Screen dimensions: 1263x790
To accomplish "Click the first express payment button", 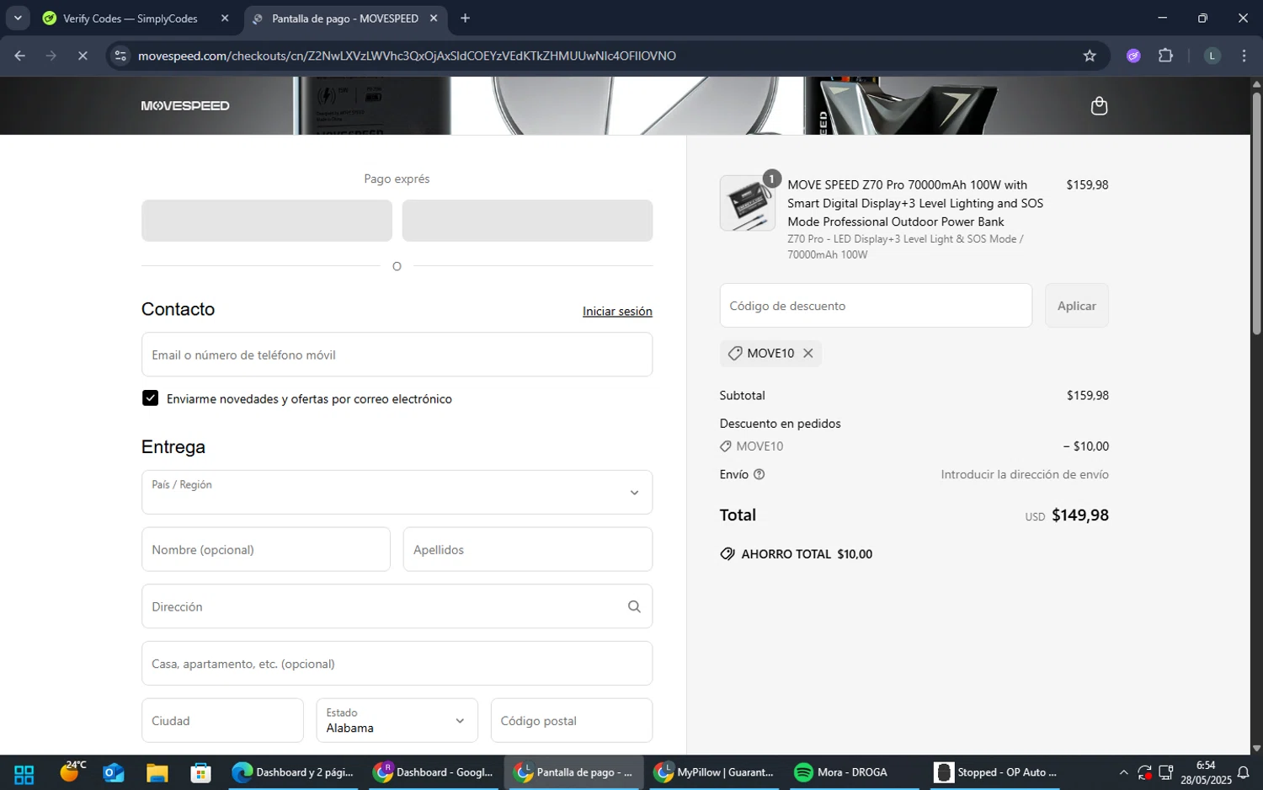I will click(267, 221).
